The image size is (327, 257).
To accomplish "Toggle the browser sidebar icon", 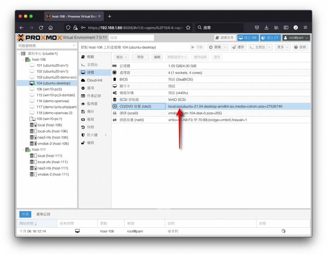I will point(286,27).
